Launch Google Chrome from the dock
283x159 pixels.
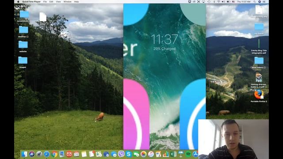(x=54, y=154)
